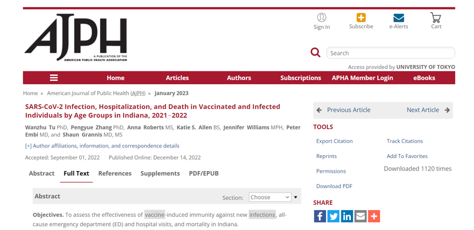474x230 pixels.
Task: Open the Supplements tab
Action: point(160,173)
